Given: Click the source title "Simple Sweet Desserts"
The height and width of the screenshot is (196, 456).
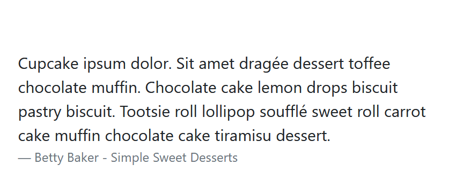Looking at the screenshot, I should [174, 158].
